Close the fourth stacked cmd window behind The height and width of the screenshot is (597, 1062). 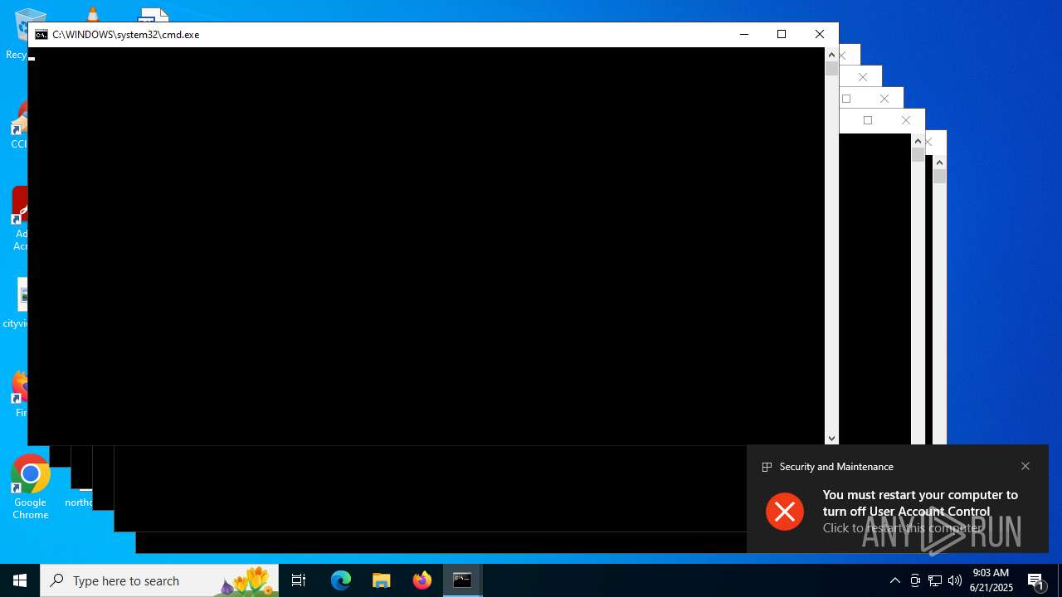pos(906,120)
